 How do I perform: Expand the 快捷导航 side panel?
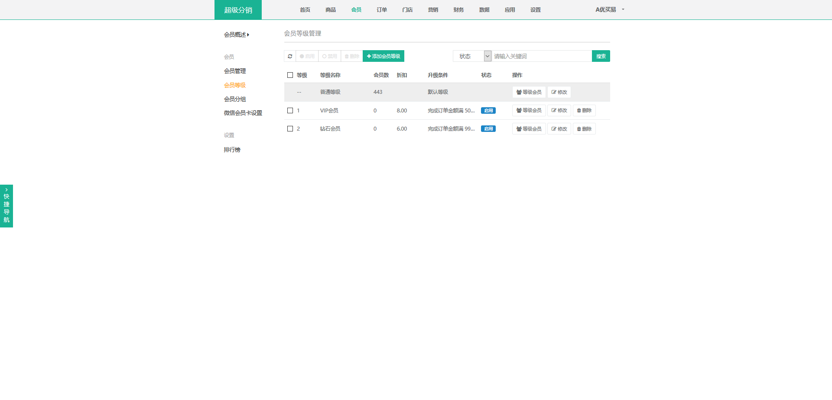6,206
